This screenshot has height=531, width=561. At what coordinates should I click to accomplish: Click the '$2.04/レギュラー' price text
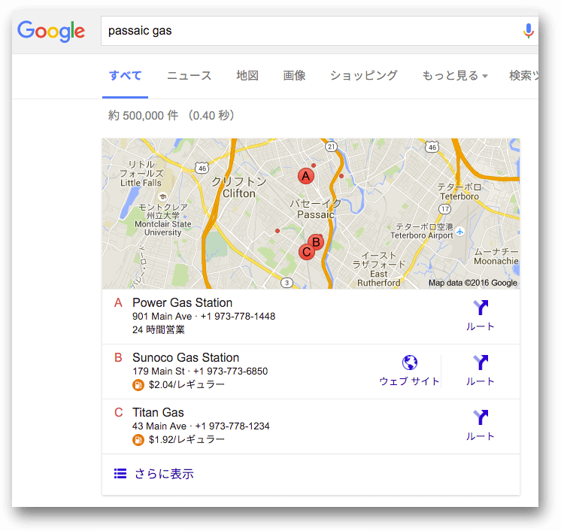186,385
